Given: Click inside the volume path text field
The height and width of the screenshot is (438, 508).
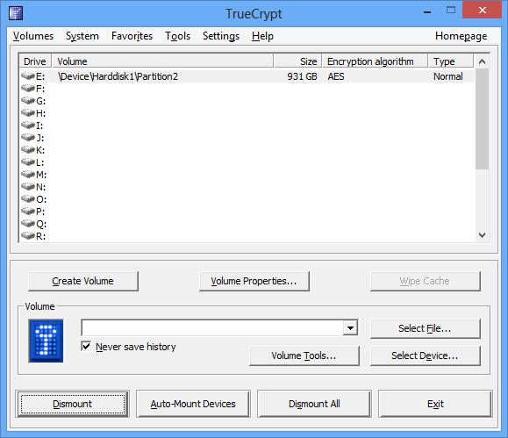Looking at the screenshot, I should click(212, 328).
